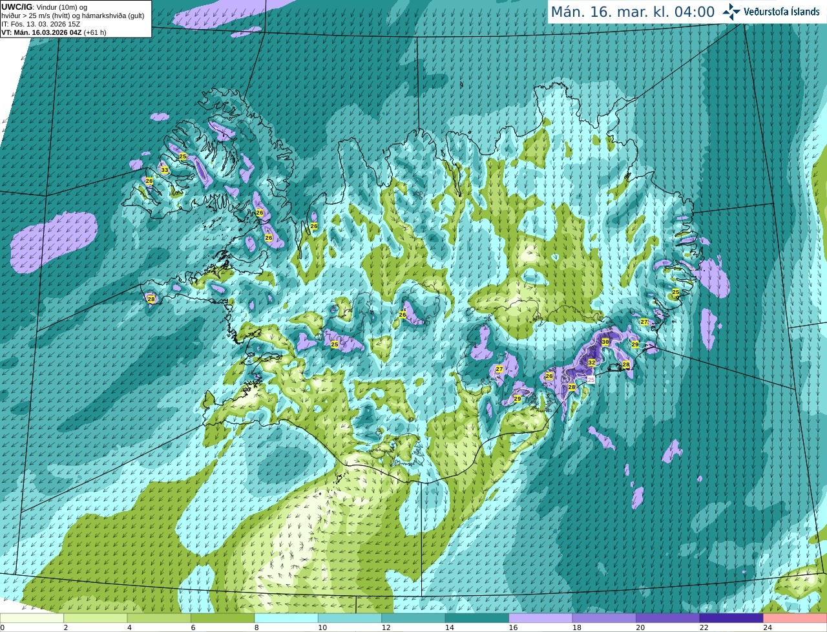Click the legend tick label 16

(513, 627)
